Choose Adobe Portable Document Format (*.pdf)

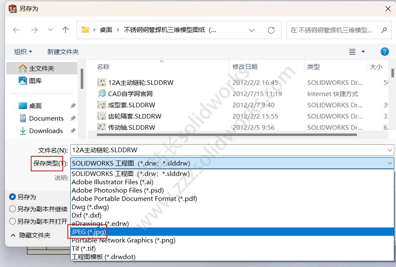[232, 198]
